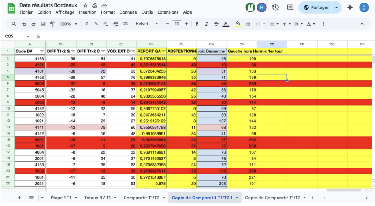Open the zoom 100% dropdown
Image resolution: width=375 pixels, height=206 pixels.
(x=68, y=24)
